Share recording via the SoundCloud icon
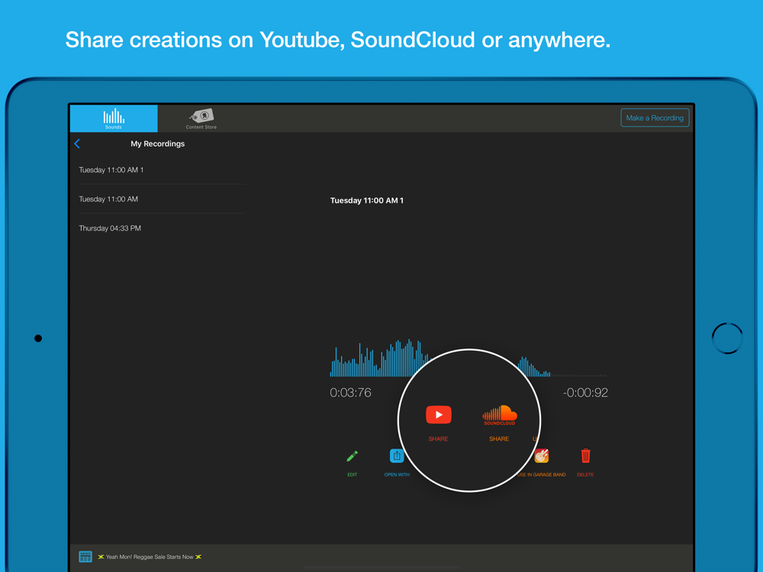This screenshot has height=572, width=763. (x=499, y=415)
